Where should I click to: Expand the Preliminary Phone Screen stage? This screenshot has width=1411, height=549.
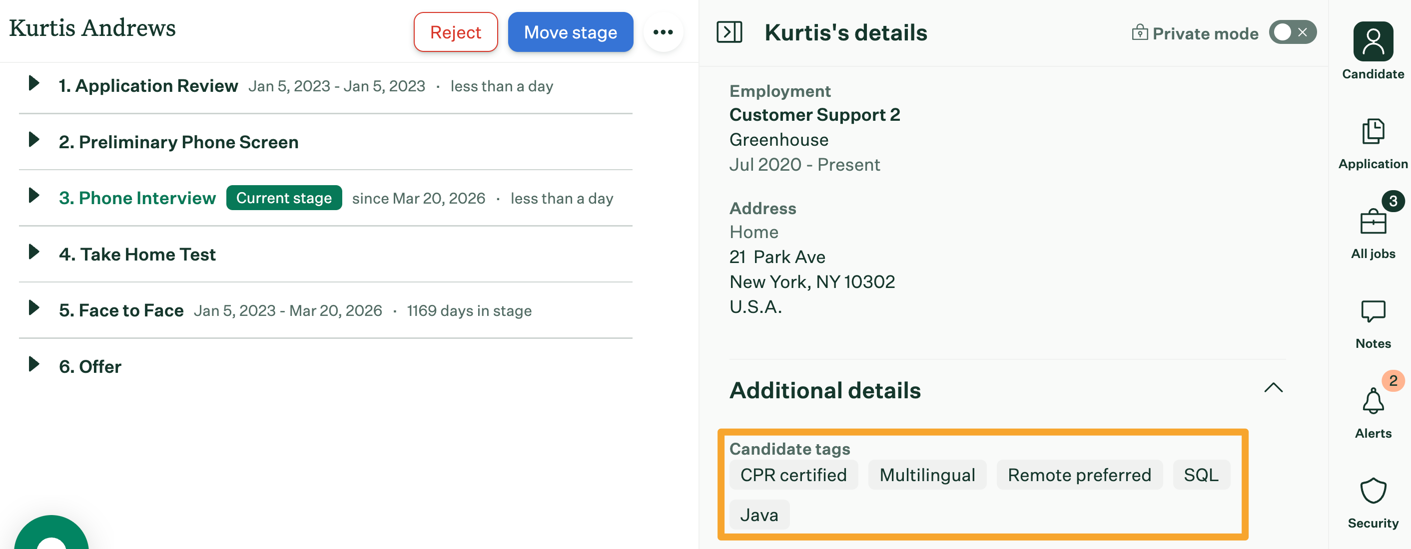pyautogui.click(x=34, y=140)
